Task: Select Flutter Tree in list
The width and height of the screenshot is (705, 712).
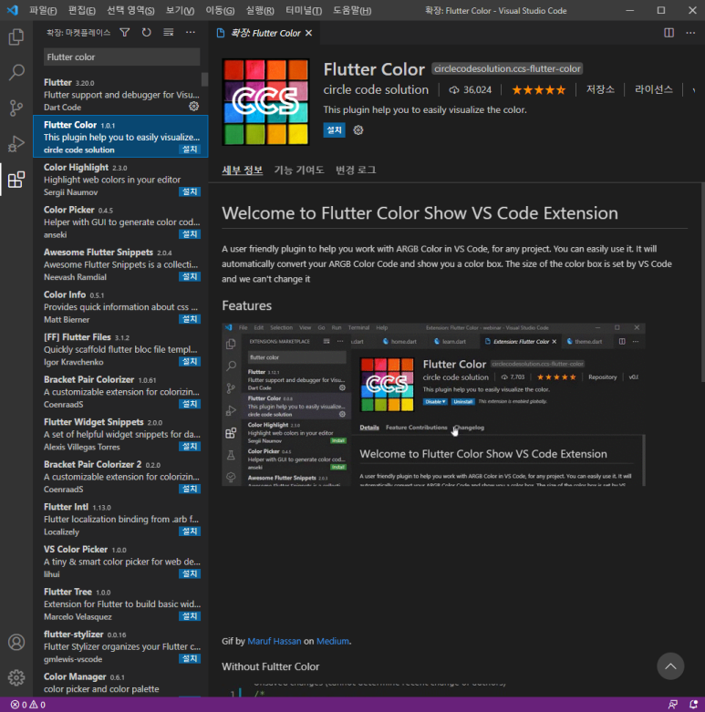Action: click(120, 604)
